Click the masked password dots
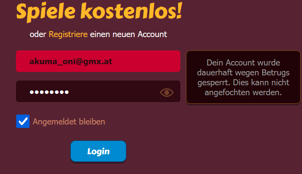302x174 pixels. point(49,92)
